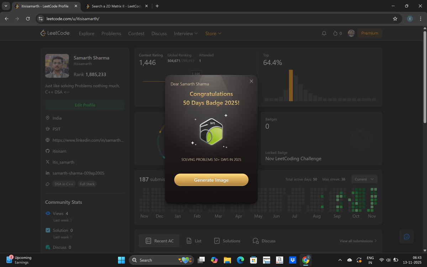Click the X icon beside itis_samarth

coord(48,162)
